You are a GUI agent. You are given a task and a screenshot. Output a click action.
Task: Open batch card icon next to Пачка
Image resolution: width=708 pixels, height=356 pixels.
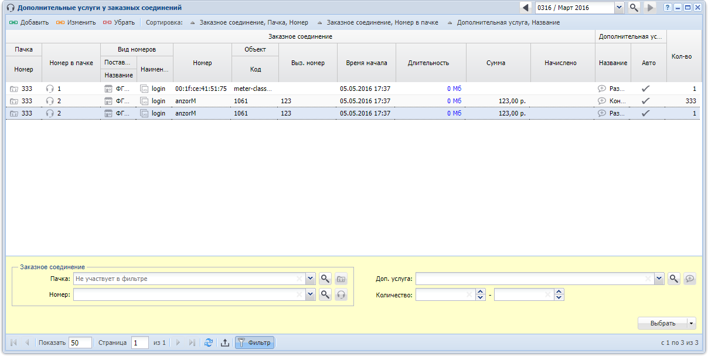coord(341,279)
